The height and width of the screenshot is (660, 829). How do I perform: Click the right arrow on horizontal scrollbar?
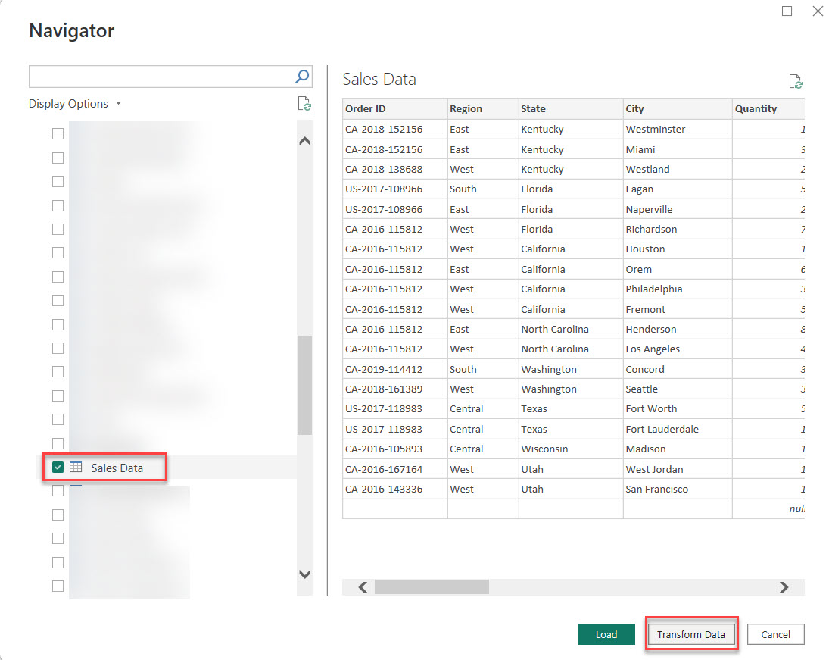pyautogui.click(x=786, y=587)
